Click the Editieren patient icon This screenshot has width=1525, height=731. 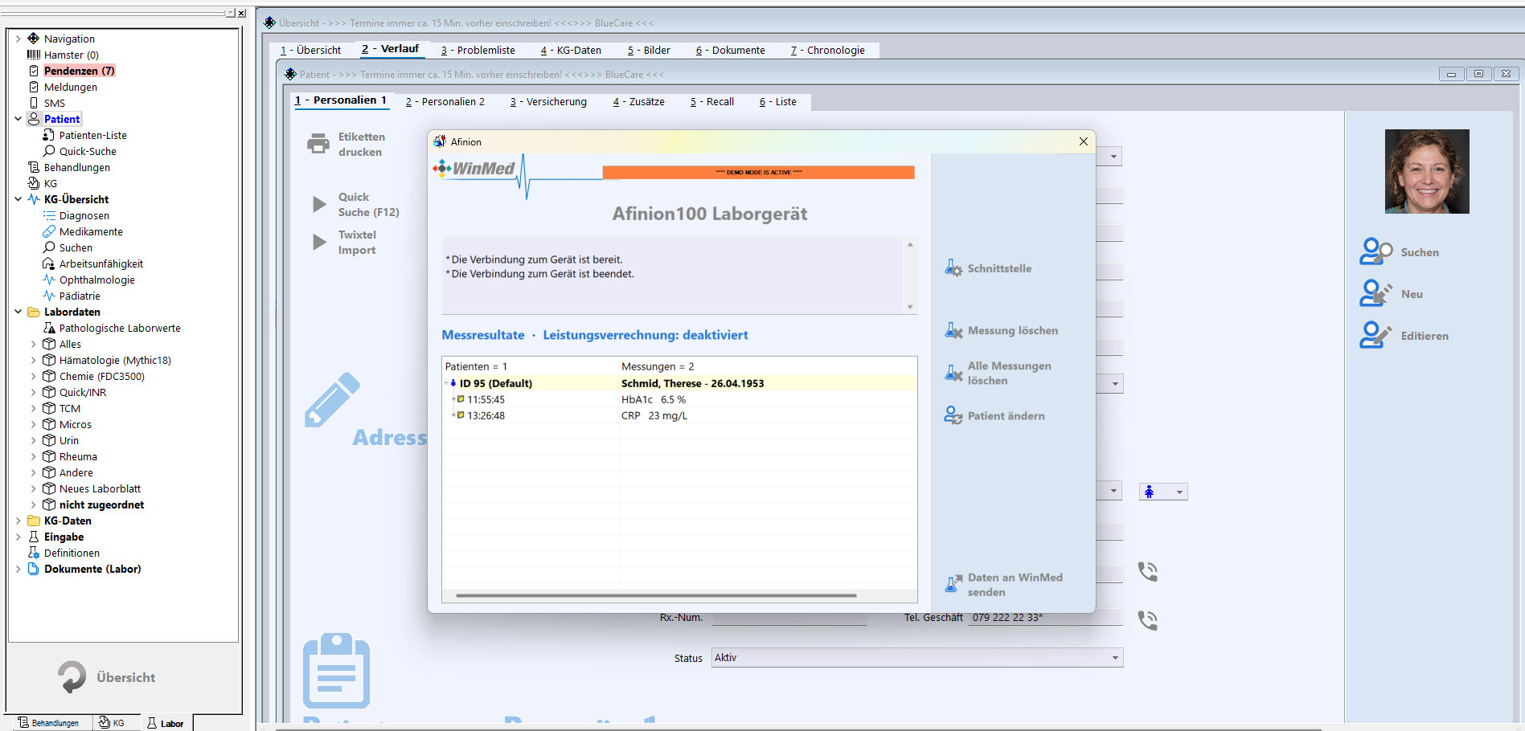(1375, 335)
